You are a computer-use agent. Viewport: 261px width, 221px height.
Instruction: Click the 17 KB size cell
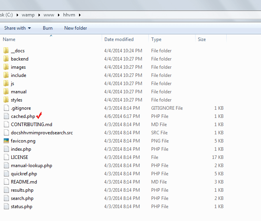[218, 157]
